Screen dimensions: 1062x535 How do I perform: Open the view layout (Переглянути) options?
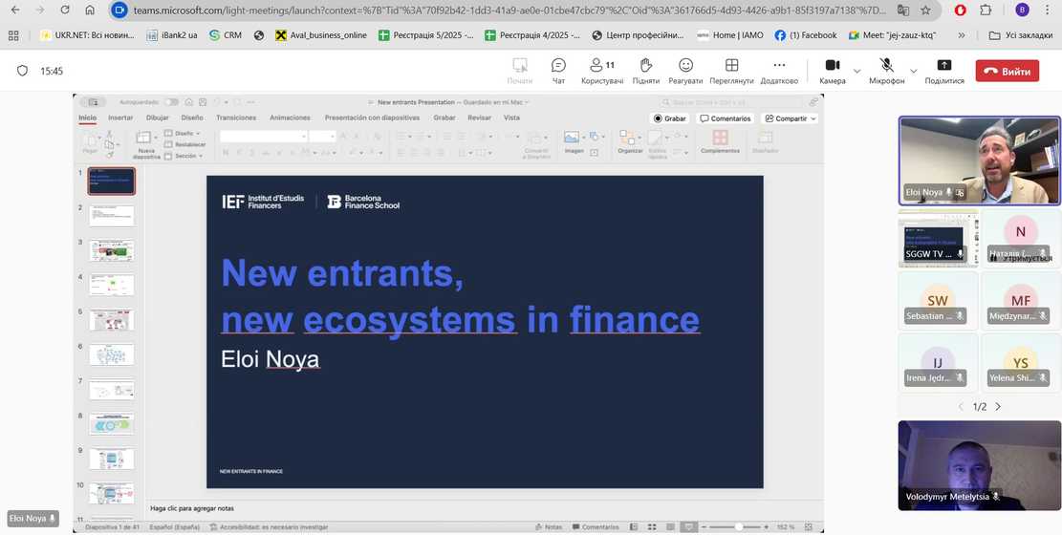coord(731,71)
